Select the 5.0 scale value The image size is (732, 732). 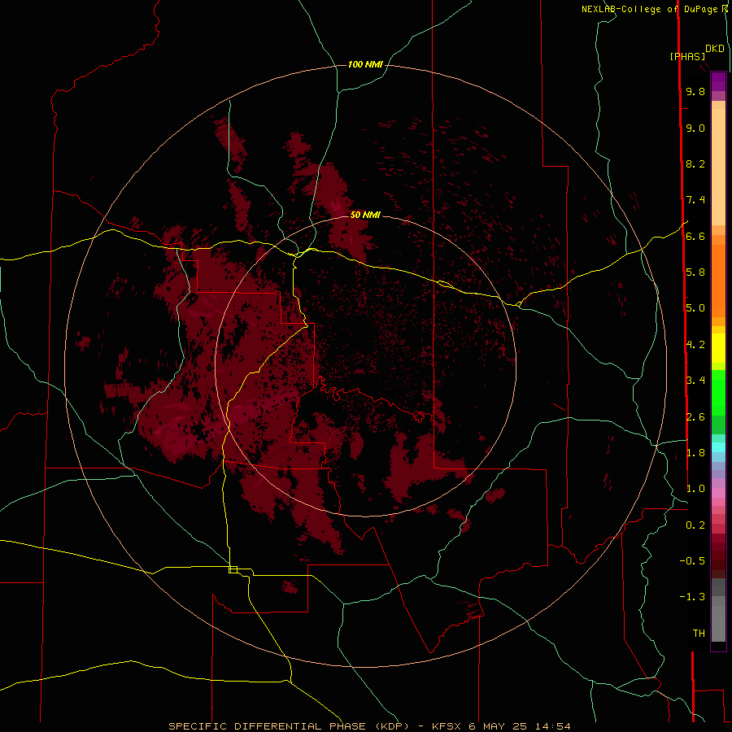pos(695,308)
